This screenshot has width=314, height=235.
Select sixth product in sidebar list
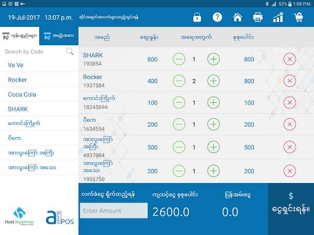pos(39,138)
